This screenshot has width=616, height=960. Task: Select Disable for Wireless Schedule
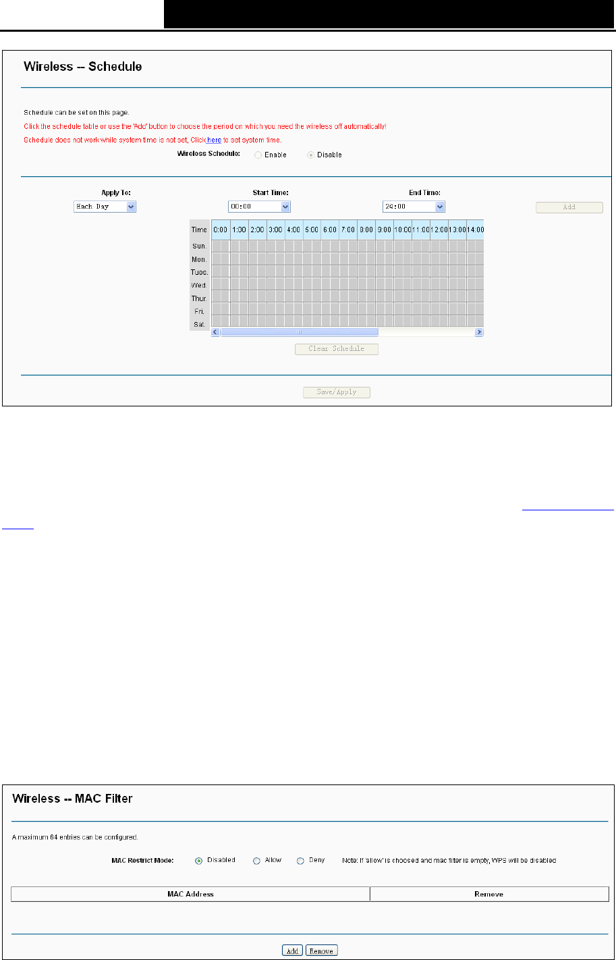310,155
